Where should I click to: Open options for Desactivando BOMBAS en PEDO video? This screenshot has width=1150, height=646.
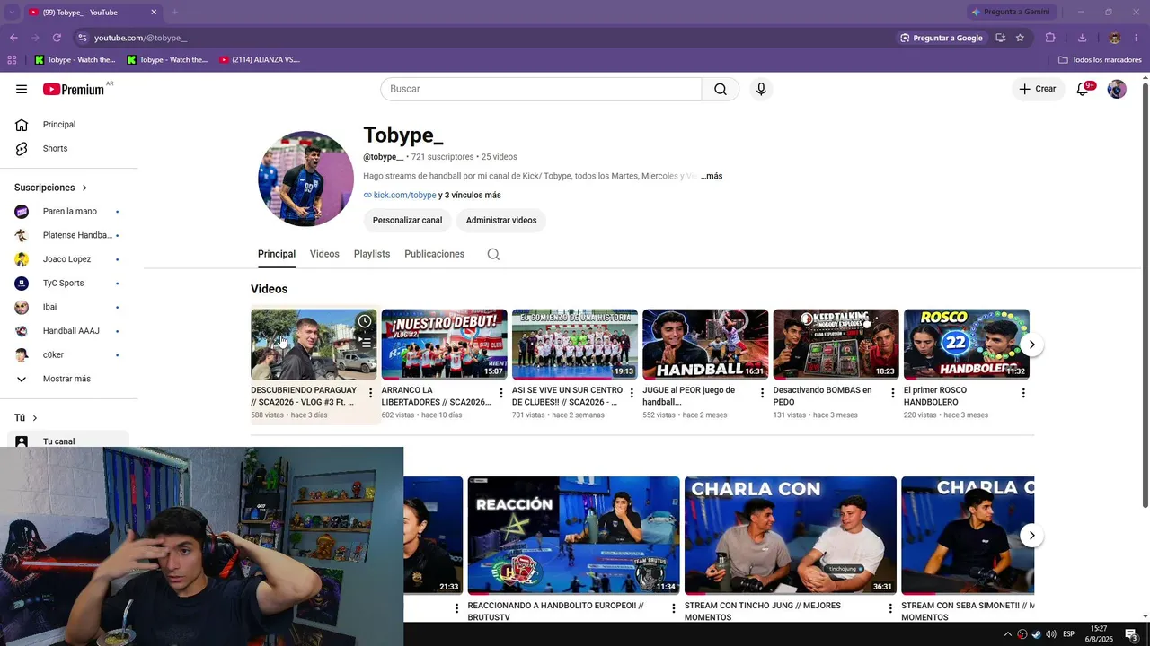tap(893, 393)
